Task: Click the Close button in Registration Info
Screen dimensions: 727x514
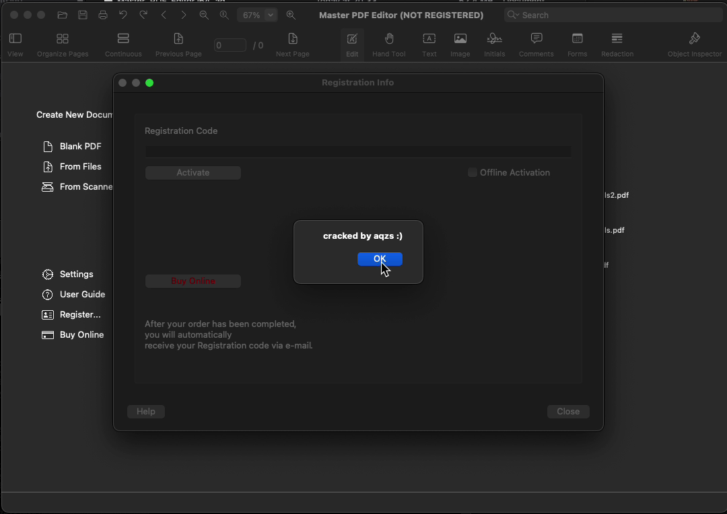Action: coord(567,412)
